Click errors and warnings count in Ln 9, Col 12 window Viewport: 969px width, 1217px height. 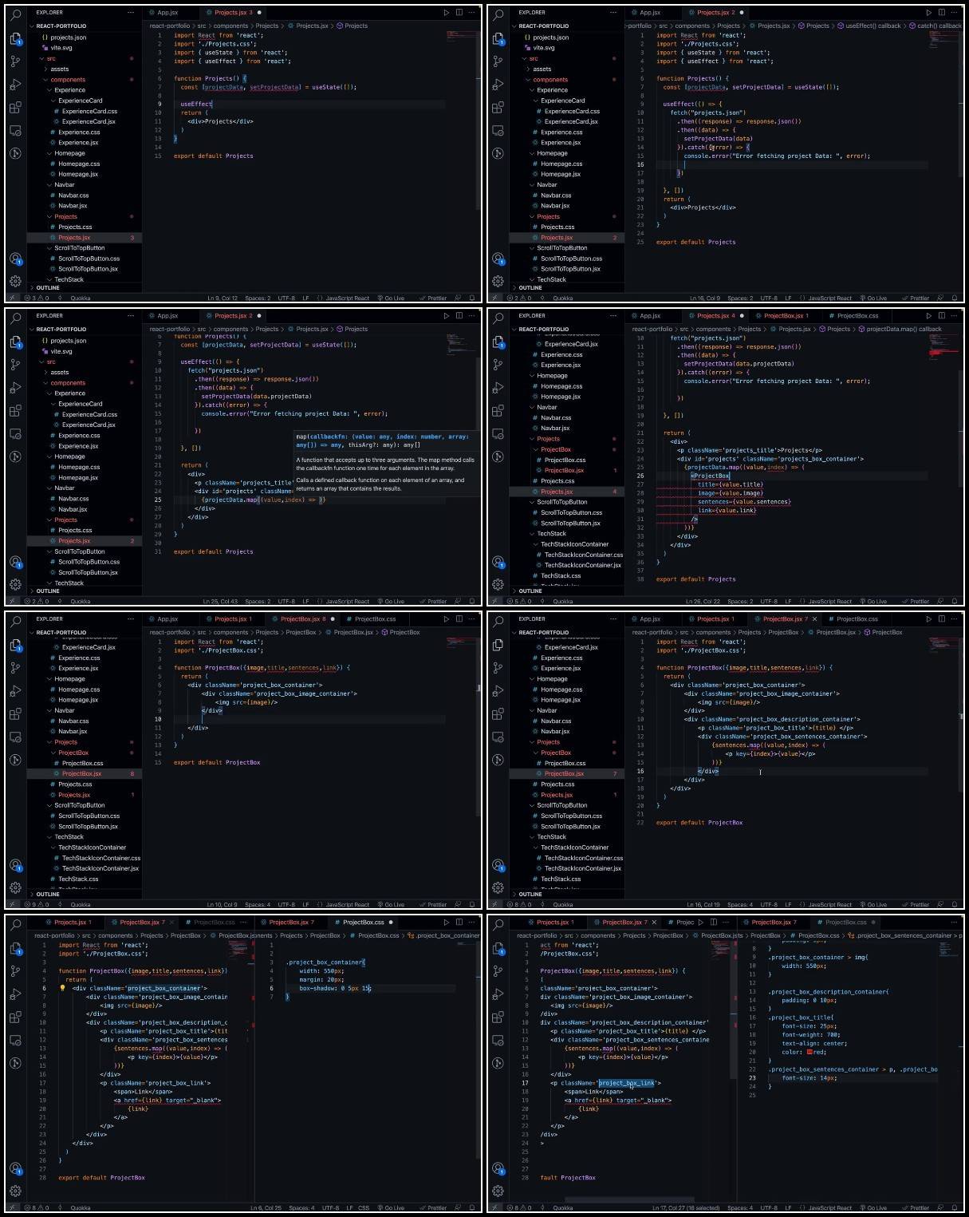tap(37, 298)
